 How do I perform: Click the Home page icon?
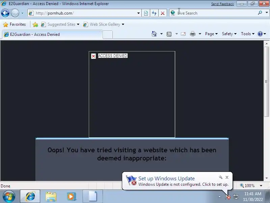pyautogui.click(x=154, y=34)
